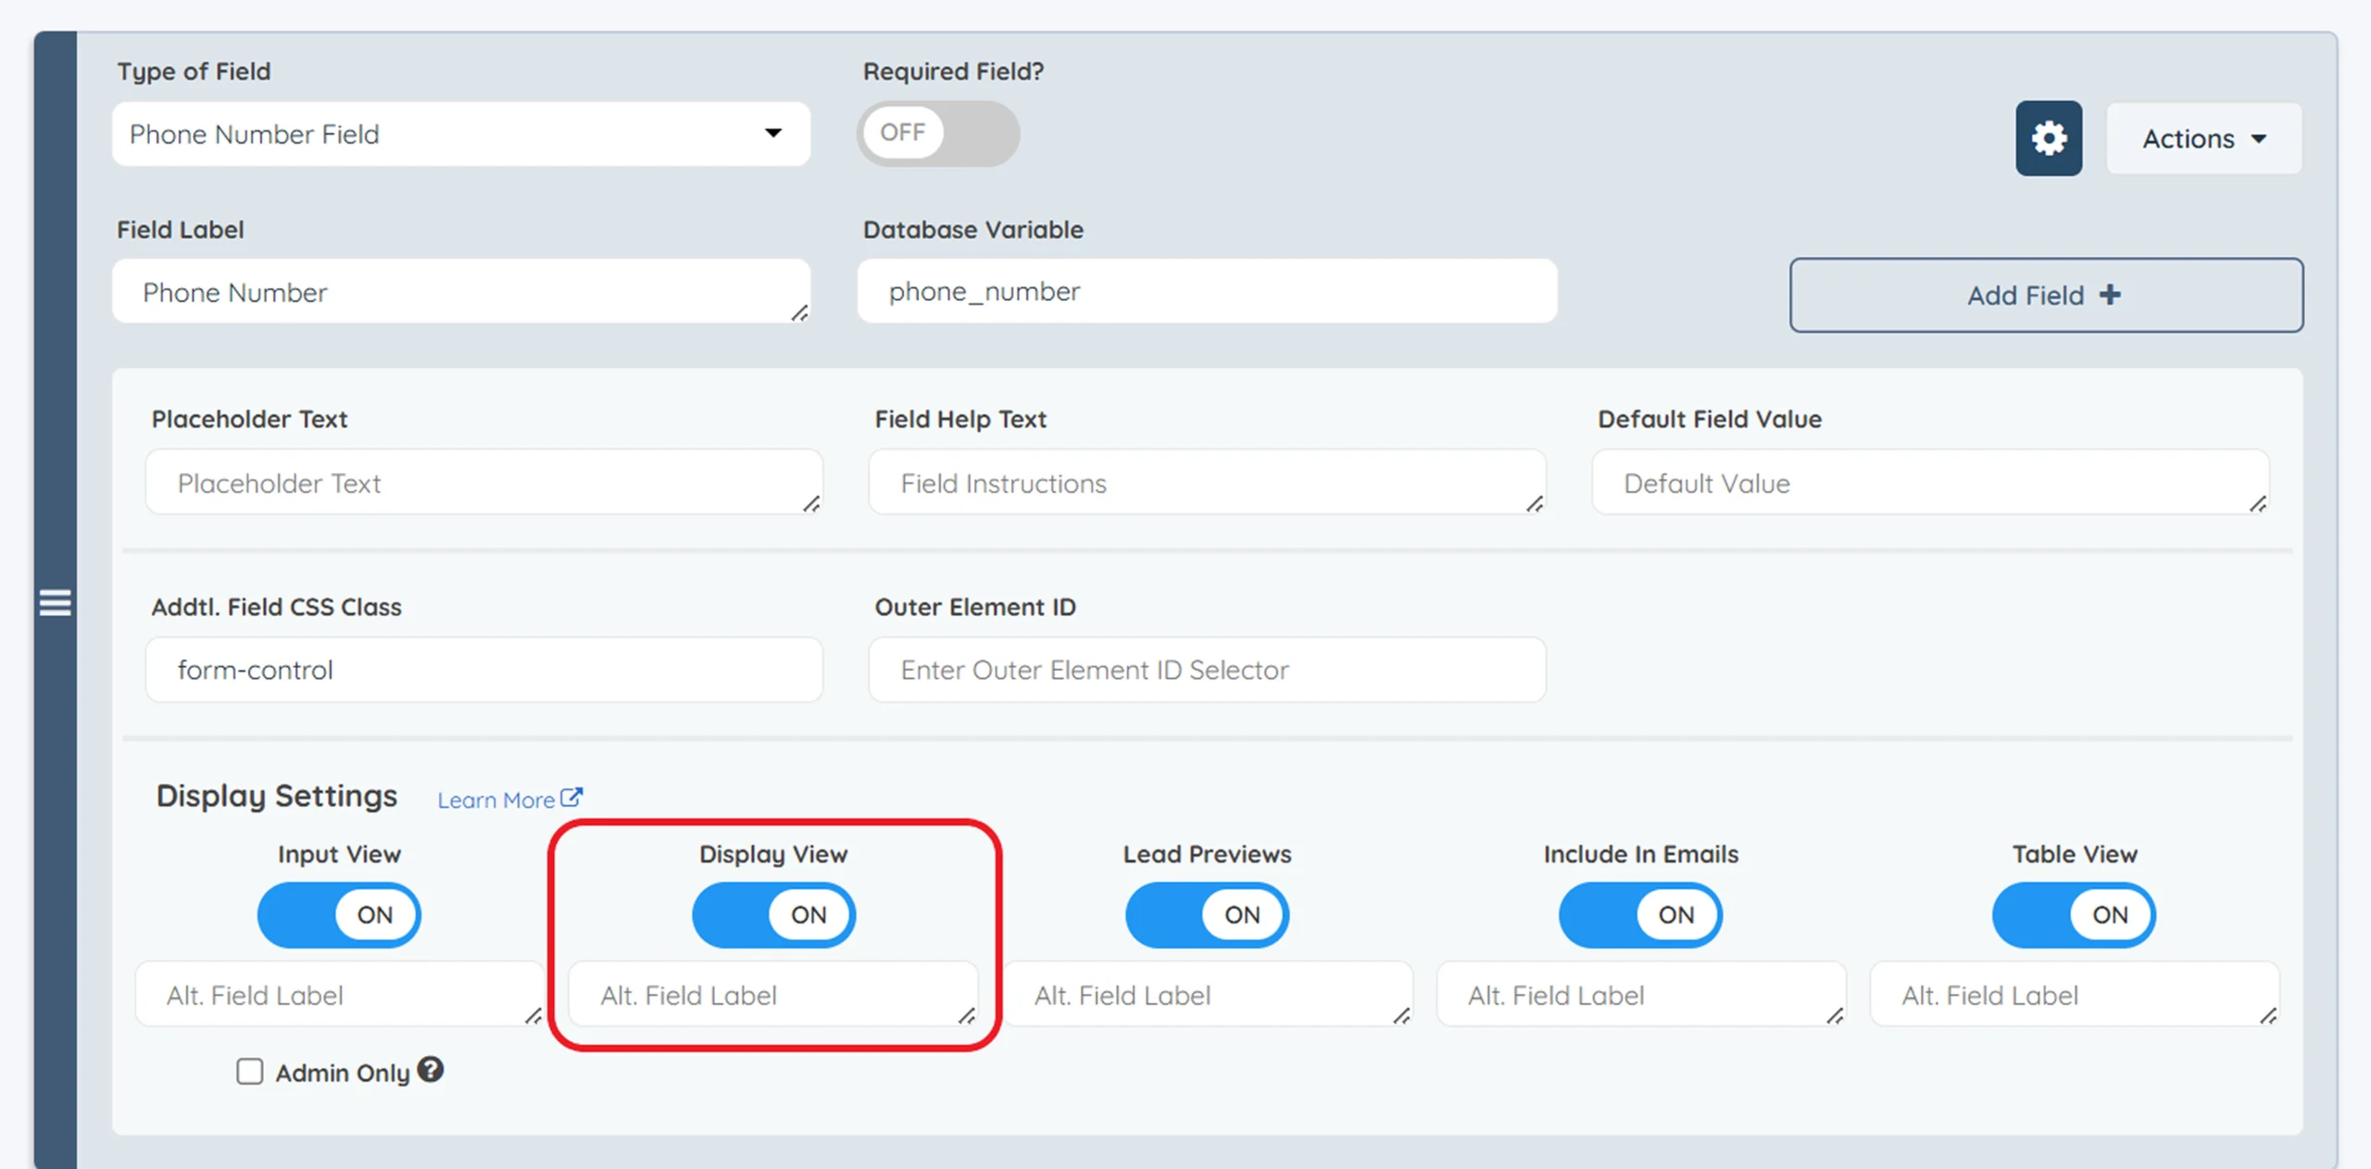The image size is (2371, 1169).
Task: Click the Learn More external link icon
Action: click(x=571, y=798)
